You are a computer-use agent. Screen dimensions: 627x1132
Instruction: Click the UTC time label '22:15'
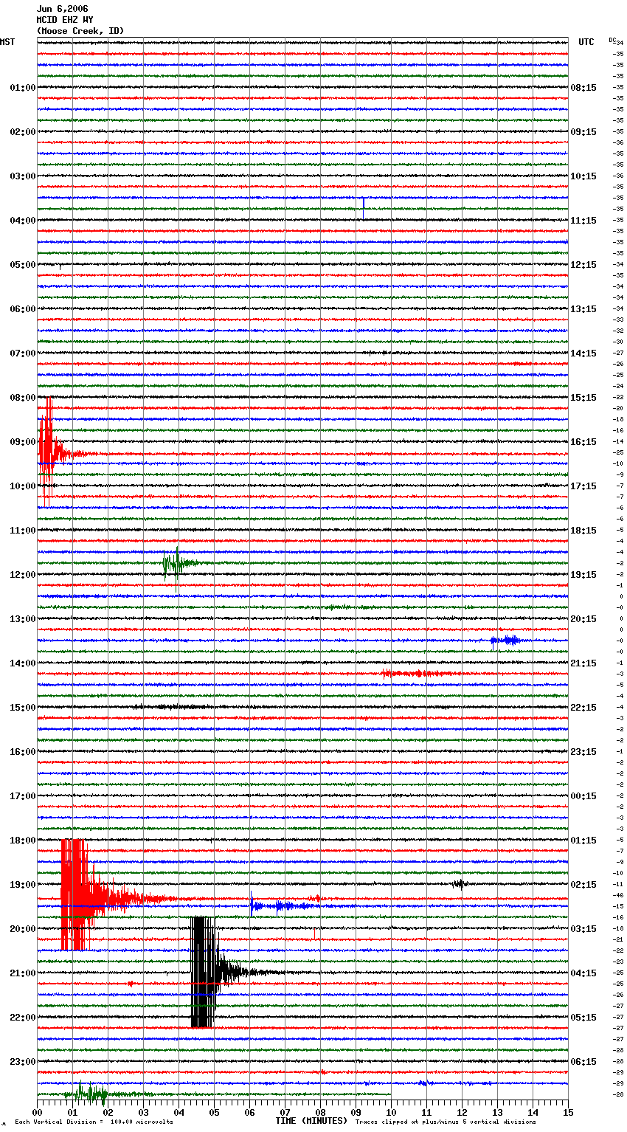pos(583,708)
